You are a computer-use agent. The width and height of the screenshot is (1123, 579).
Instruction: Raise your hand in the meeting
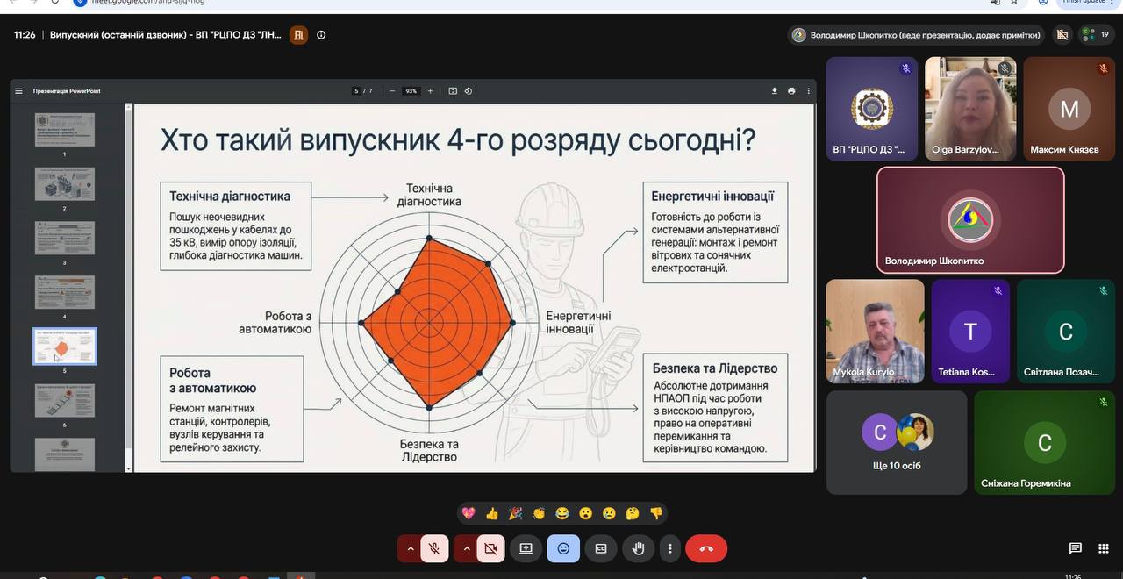pos(639,548)
